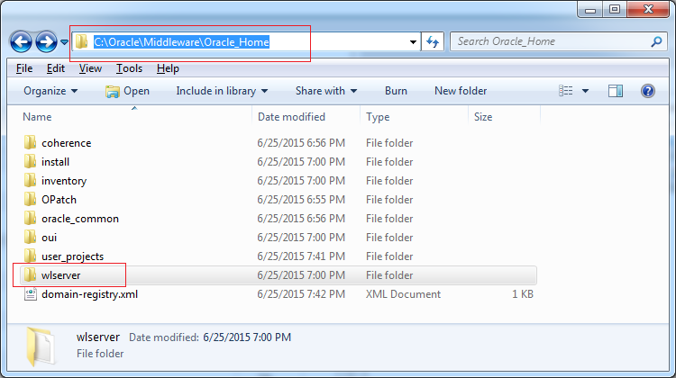Click the large folder thumbnail in details pane

(41, 346)
